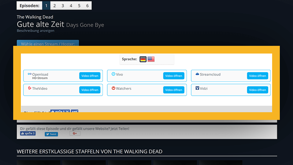This screenshot has width=293, height=165.
Task: Switch to episode 3
Action: [63, 5]
